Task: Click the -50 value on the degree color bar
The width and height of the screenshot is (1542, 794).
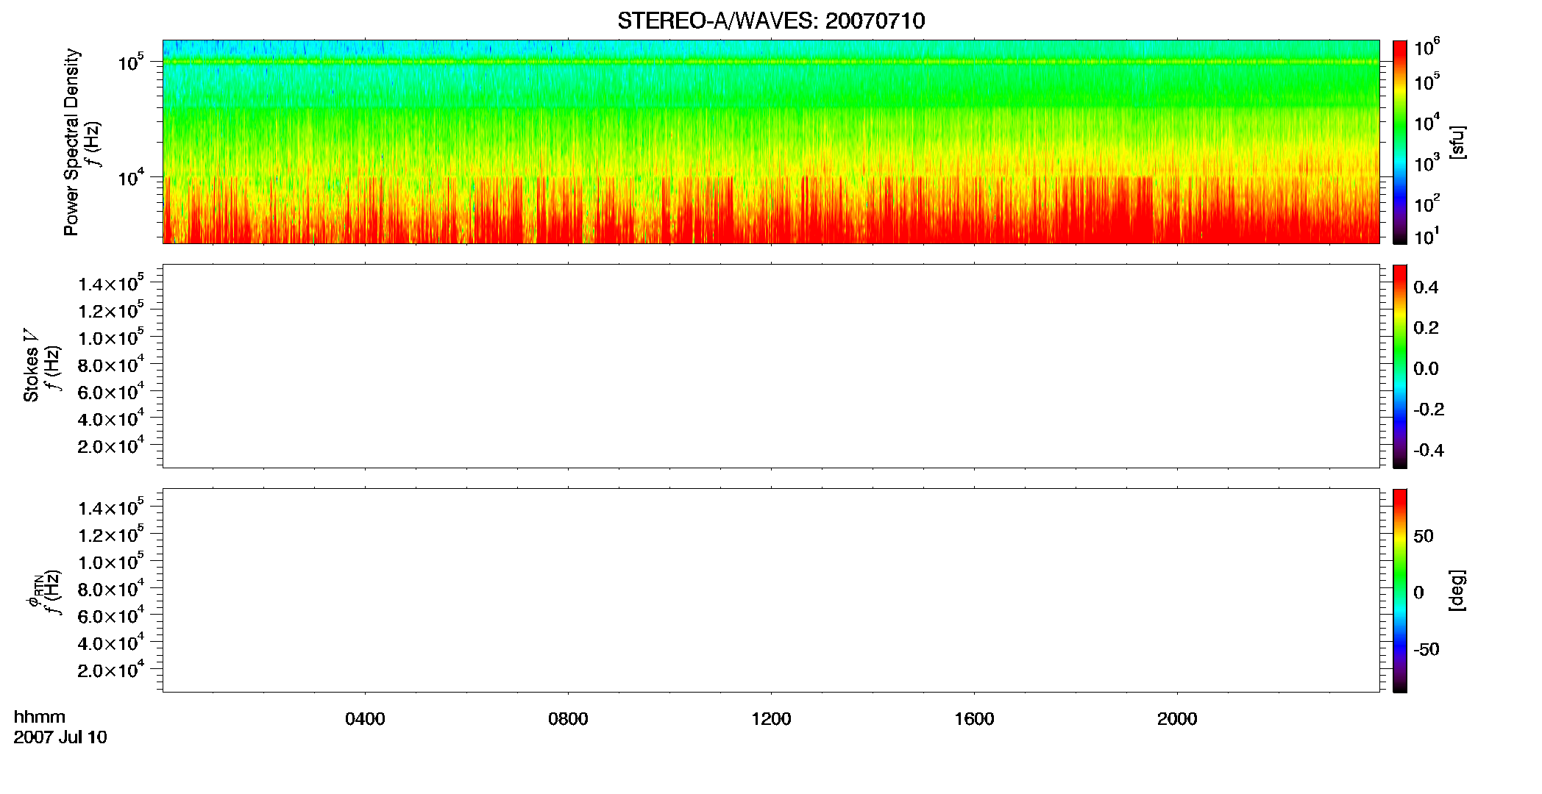Action: pos(1426,650)
